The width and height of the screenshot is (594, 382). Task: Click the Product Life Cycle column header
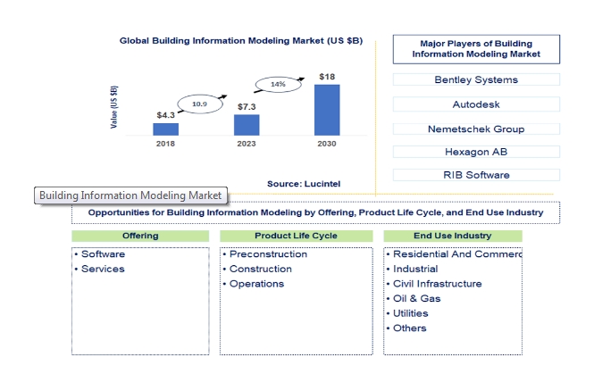(296, 236)
